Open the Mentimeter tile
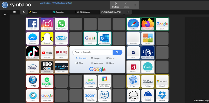The height and width of the screenshot is (103, 209). [133, 38]
